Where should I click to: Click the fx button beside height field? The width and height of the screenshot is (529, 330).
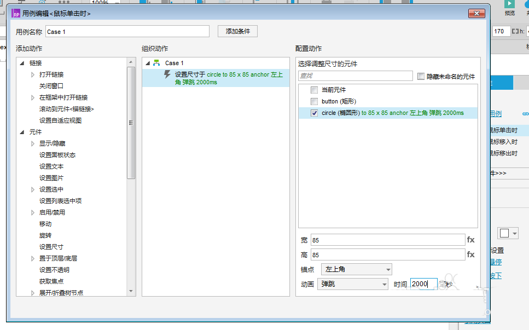pos(470,255)
